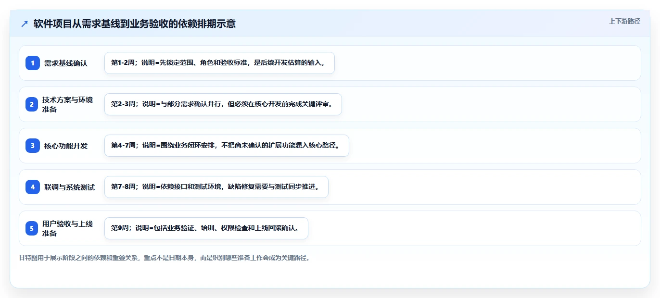Screen dimensions: 660x298
Task: Open the 第4-7周 schedule bar
Action: [227, 146]
